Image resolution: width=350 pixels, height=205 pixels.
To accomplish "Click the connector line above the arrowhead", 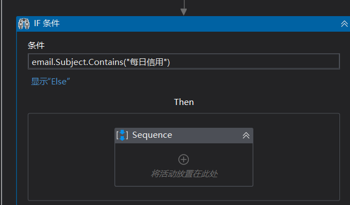I will click(x=184, y=4).
